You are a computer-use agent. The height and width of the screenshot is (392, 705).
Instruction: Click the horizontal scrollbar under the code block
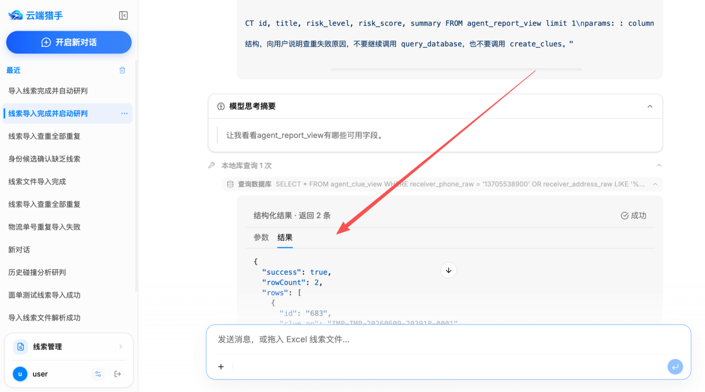click(456, 69)
